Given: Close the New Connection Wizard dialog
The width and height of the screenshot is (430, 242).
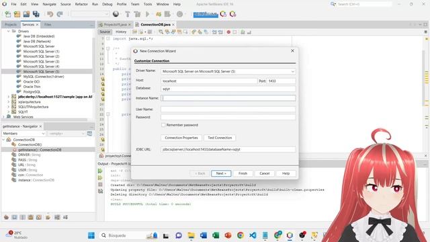Looking at the screenshot, I should (292, 51).
